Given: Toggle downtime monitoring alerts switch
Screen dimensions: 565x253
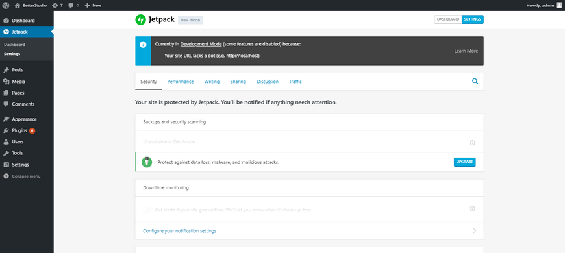Looking at the screenshot, I should pos(147,210).
